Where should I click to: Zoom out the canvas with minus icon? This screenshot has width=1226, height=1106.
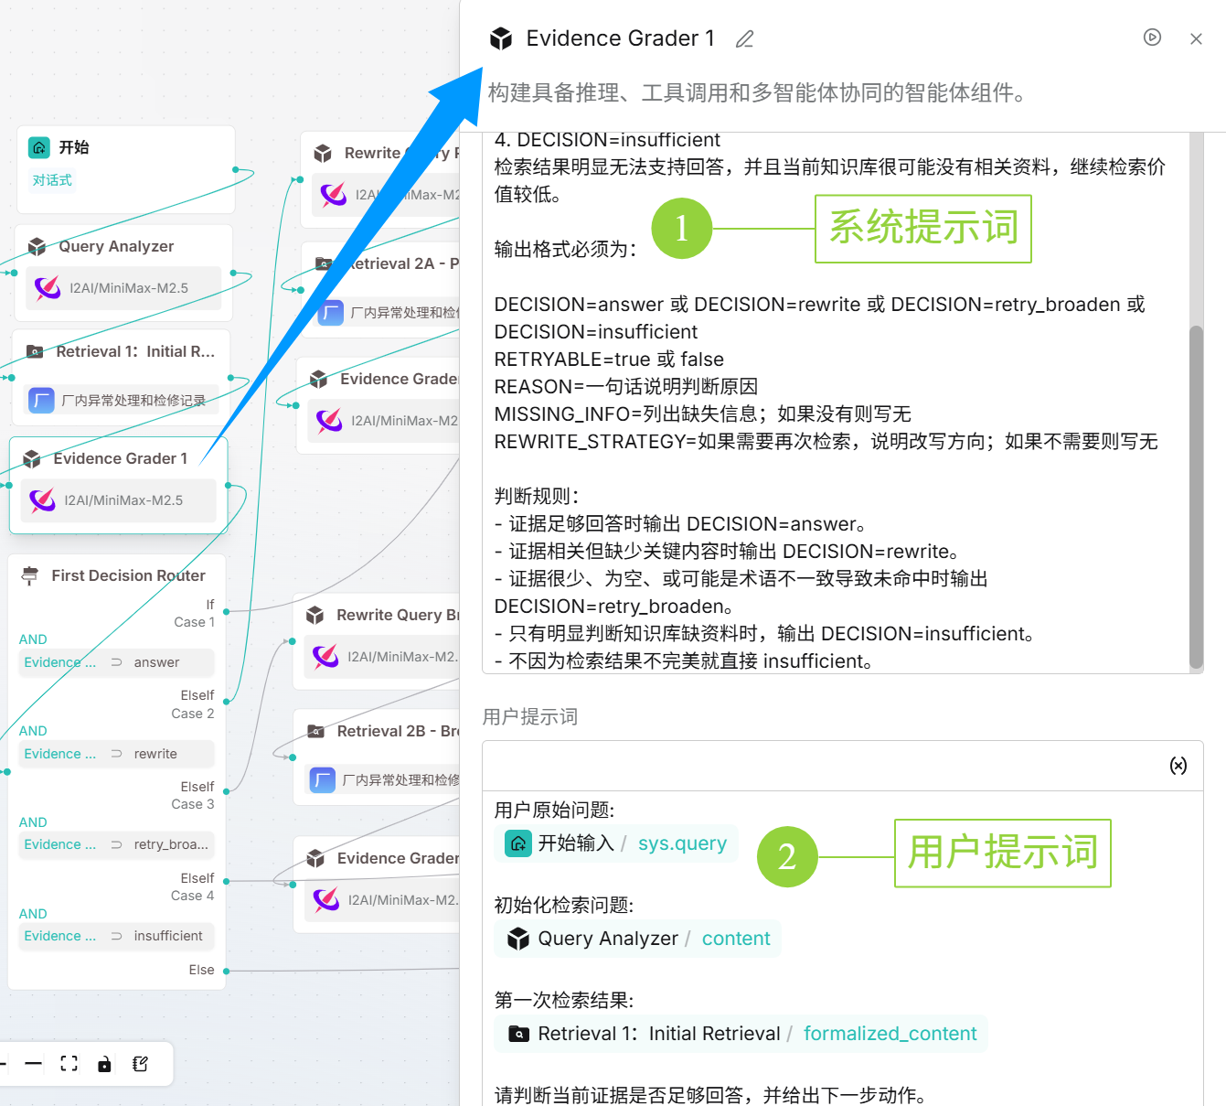(34, 1063)
